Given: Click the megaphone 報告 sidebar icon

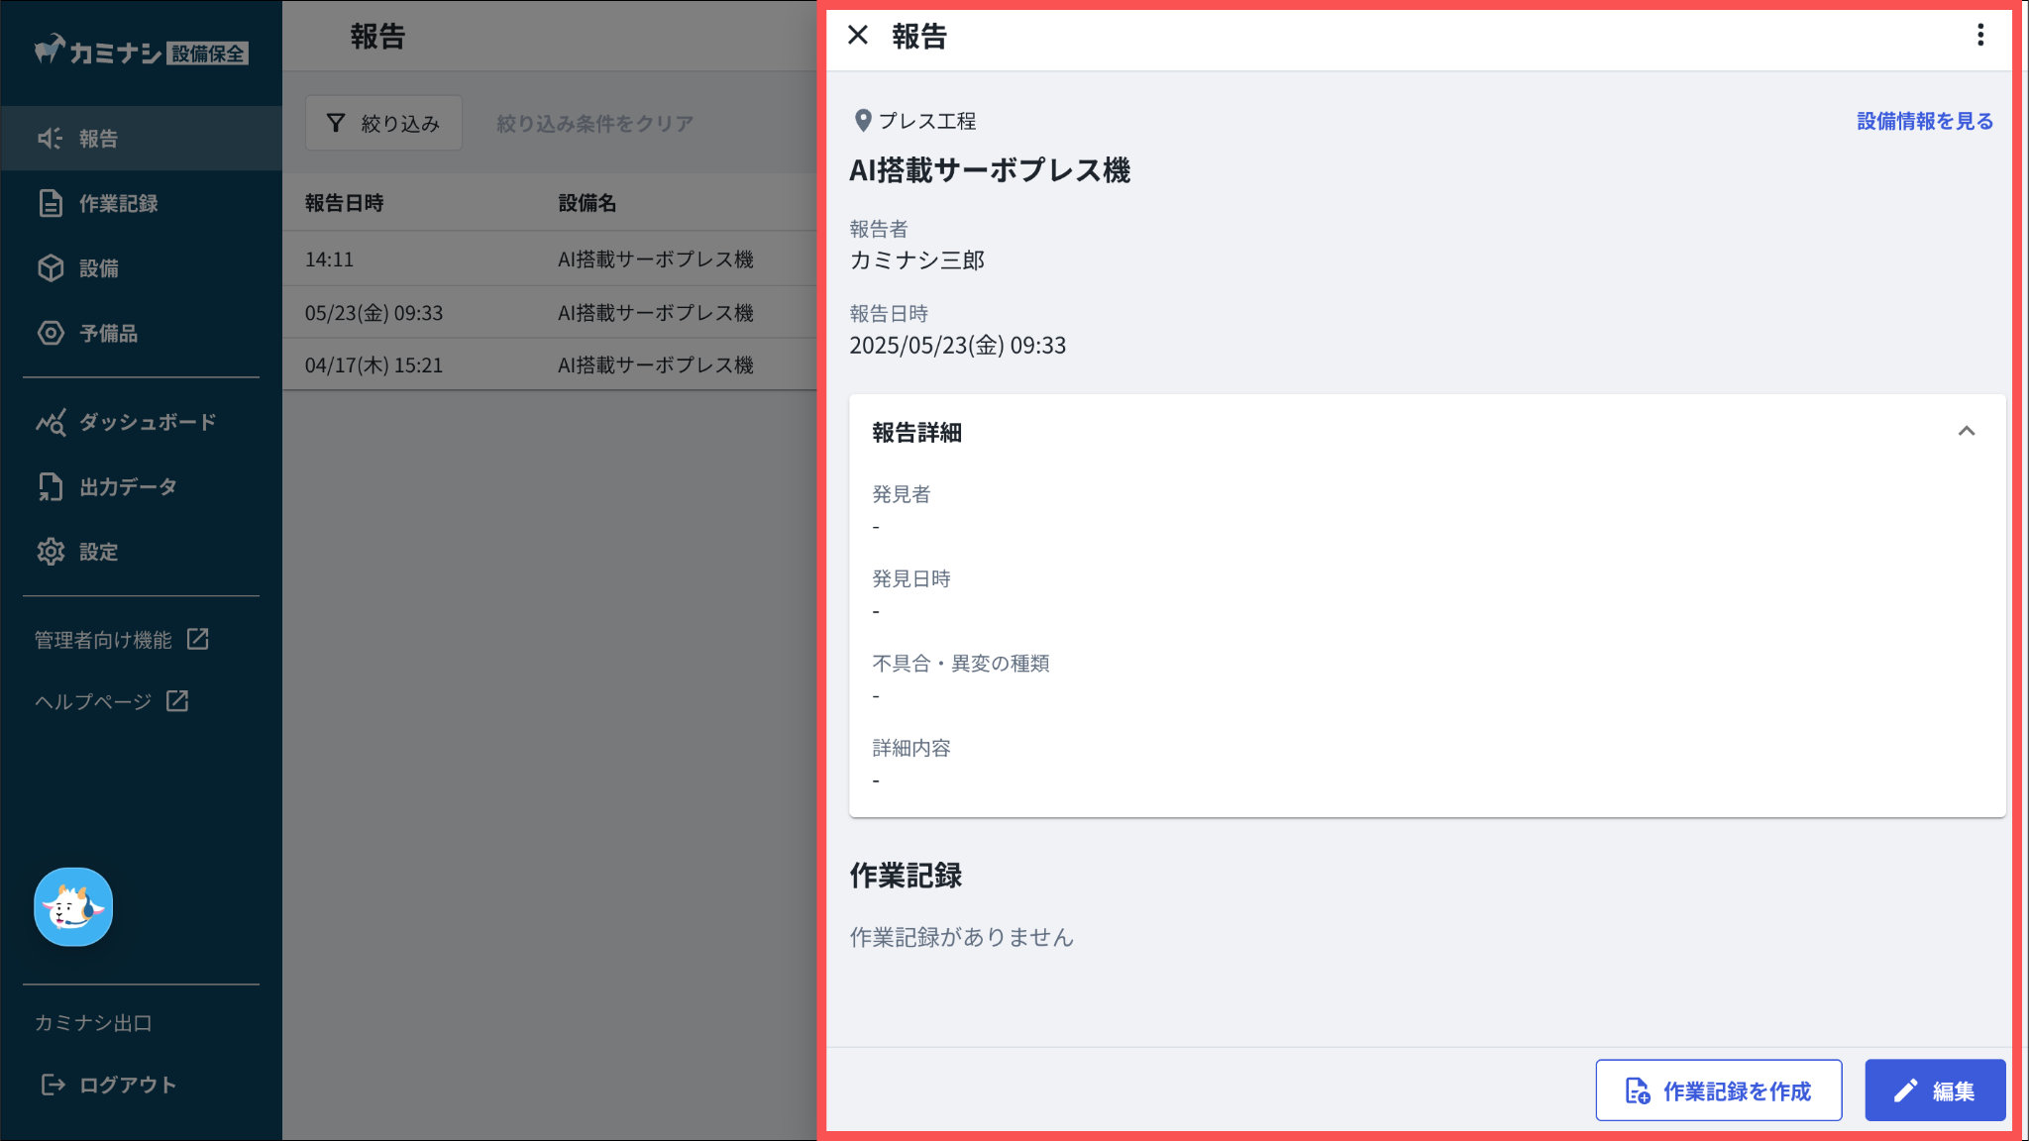Looking at the screenshot, I should coord(50,139).
